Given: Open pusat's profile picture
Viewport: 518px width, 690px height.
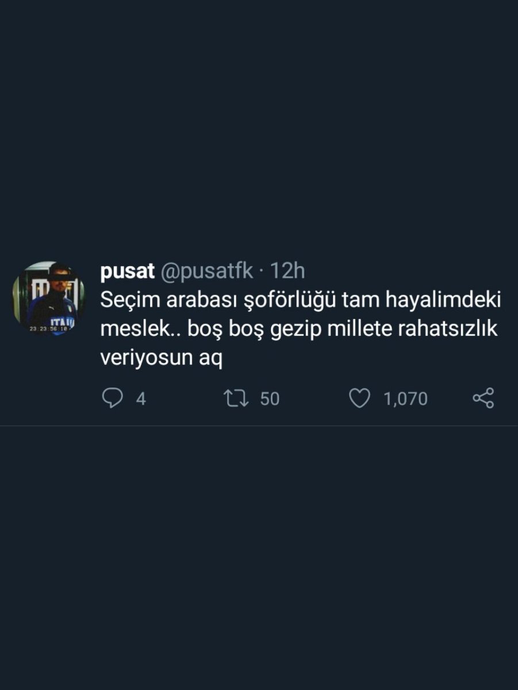Looking at the screenshot, I should [x=49, y=298].
